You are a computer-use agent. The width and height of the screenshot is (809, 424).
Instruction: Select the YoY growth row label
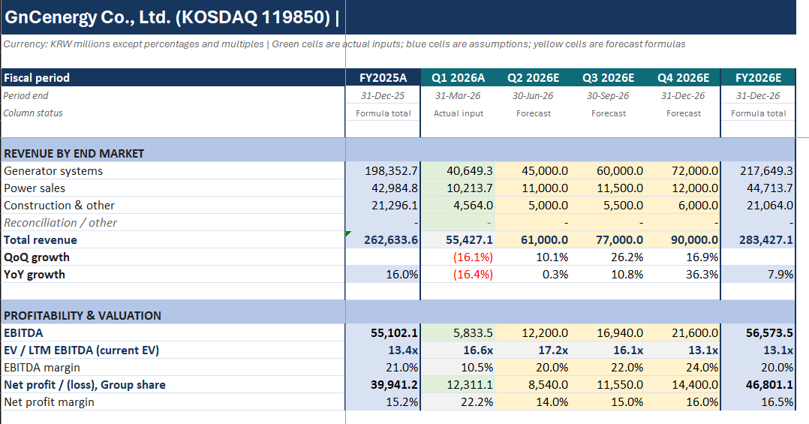pyautogui.click(x=173, y=275)
